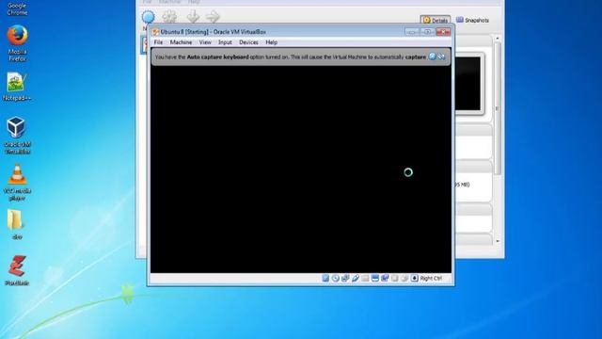602x339 pixels.
Task: Open the Devices menu of VM window
Action: coord(248,42)
